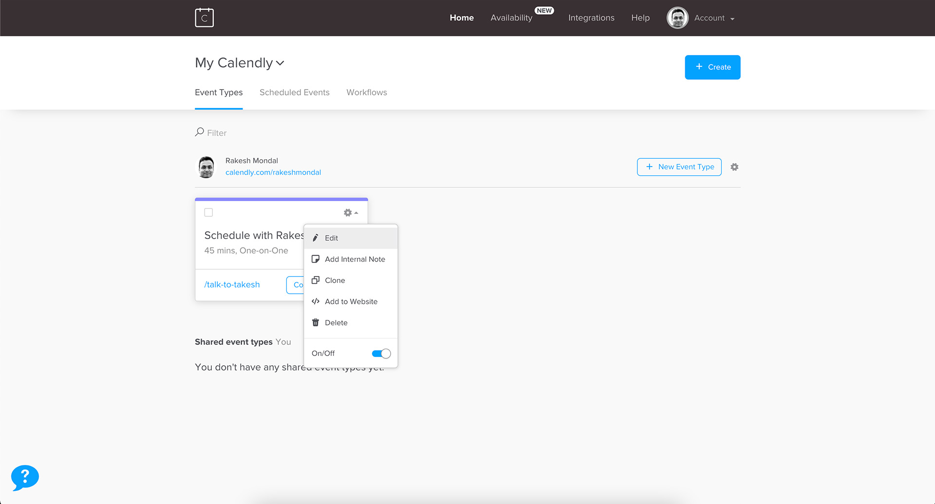
Task: Click the Calendly logo icon
Action: pyautogui.click(x=204, y=18)
